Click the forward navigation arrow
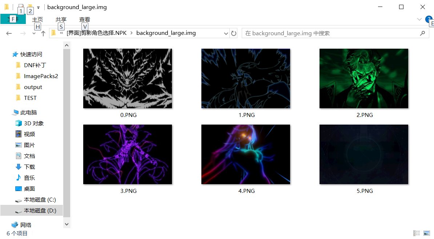 (x=23, y=33)
